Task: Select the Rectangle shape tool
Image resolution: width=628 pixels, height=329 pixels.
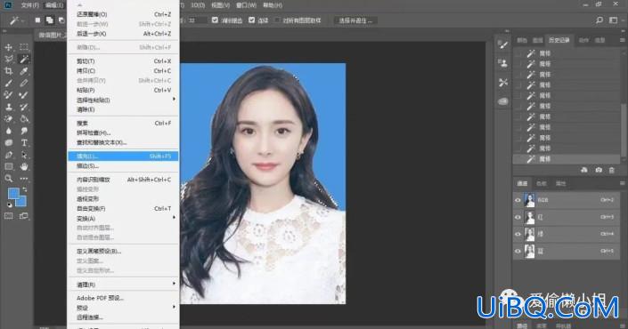Action: coord(8,166)
